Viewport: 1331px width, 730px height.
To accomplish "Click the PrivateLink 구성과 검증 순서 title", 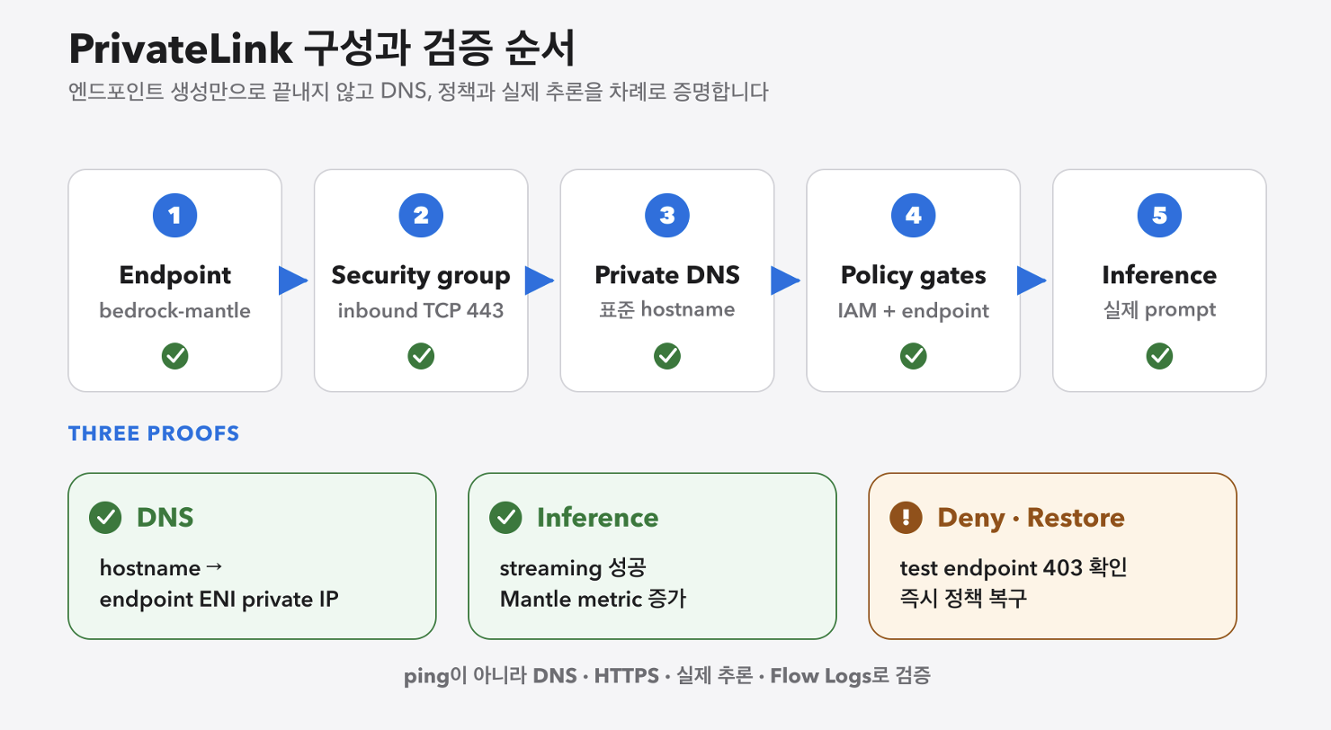I will (x=322, y=50).
